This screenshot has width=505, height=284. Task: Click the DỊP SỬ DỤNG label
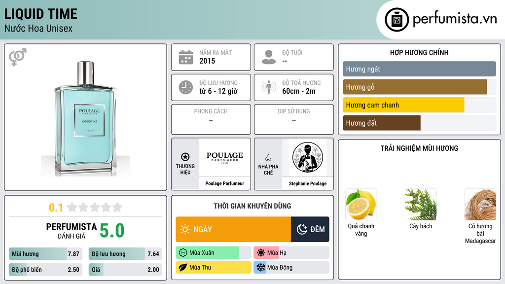click(294, 111)
